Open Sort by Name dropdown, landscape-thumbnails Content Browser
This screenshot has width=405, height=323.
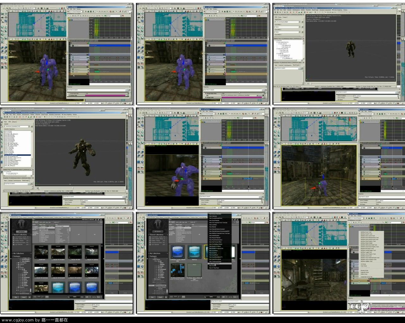[99, 297]
